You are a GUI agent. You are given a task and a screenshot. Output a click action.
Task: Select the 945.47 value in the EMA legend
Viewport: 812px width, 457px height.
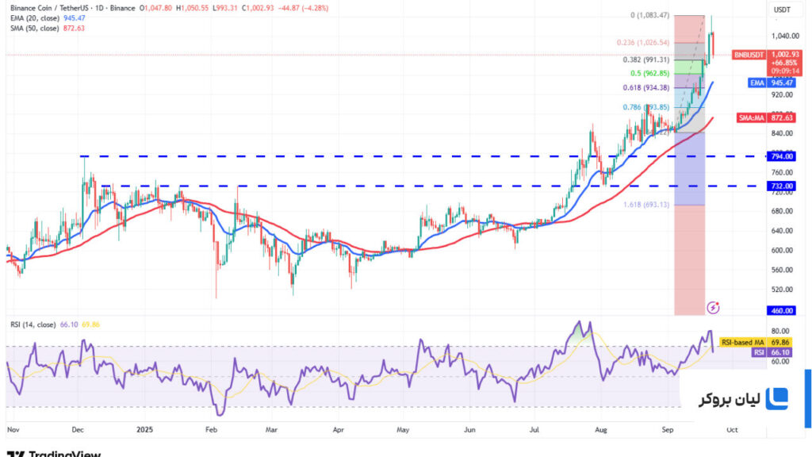[74, 18]
